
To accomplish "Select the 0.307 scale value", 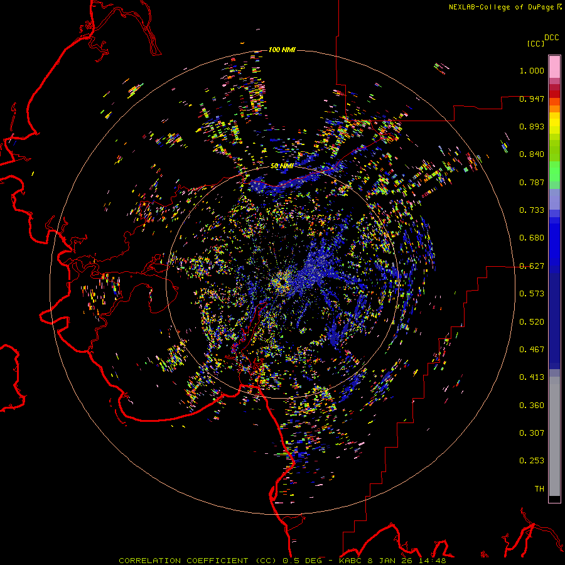I will (x=532, y=433).
